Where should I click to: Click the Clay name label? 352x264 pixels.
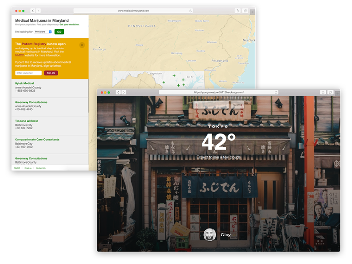(225, 235)
